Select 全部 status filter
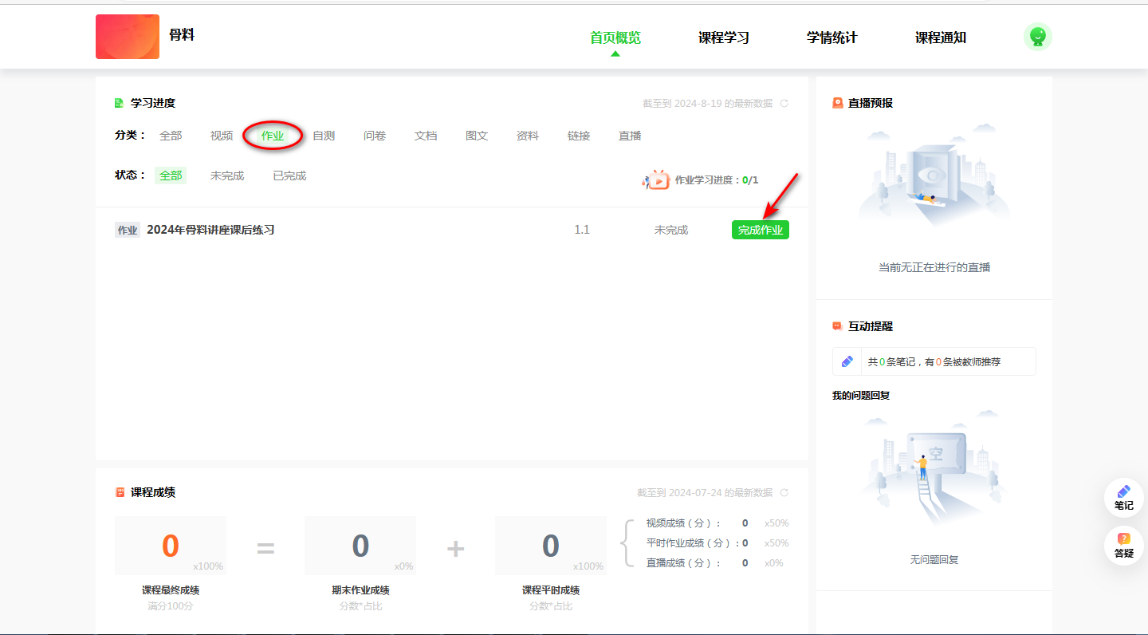 coord(171,176)
